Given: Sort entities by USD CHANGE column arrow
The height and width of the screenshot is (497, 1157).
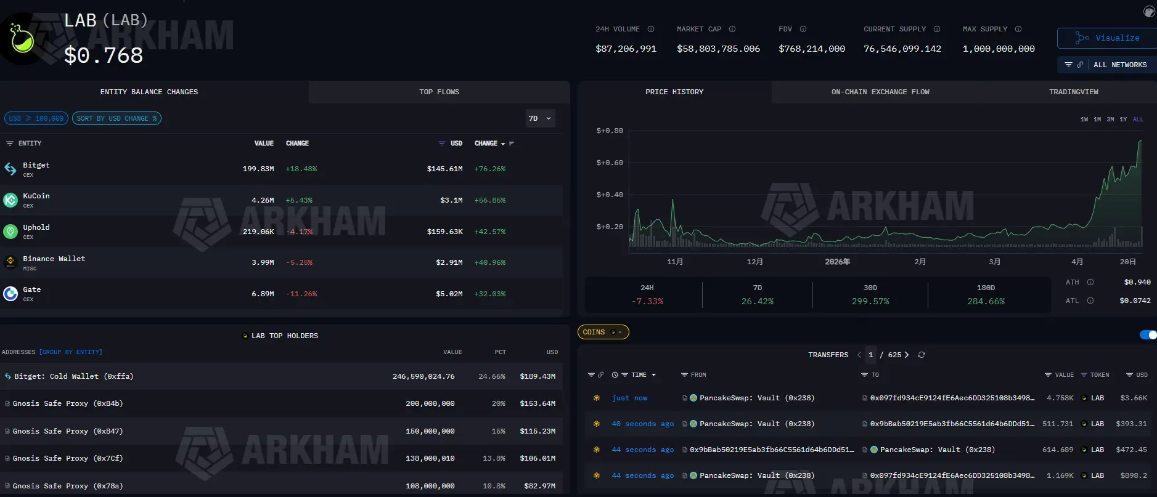Looking at the screenshot, I should pyautogui.click(x=503, y=144).
